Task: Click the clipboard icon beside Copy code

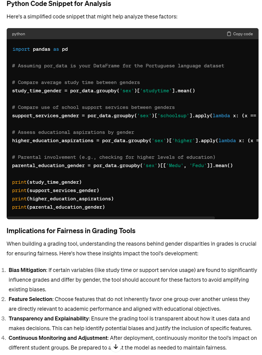Action: [229, 34]
